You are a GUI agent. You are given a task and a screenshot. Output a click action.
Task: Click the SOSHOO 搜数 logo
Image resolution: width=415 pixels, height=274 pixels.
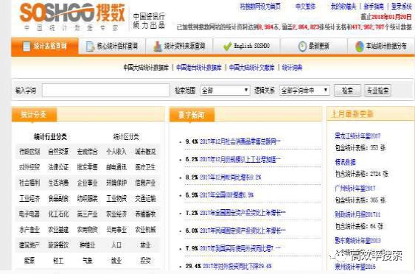pyautogui.click(x=72, y=16)
